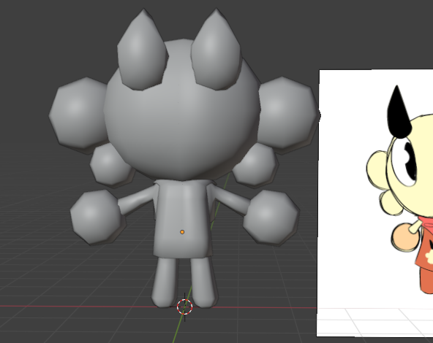Select the left horn on the gray model
This screenshot has height=343, width=433.
tap(143, 50)
